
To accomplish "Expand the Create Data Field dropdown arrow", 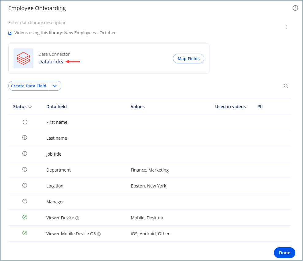I will coord(55,86).
